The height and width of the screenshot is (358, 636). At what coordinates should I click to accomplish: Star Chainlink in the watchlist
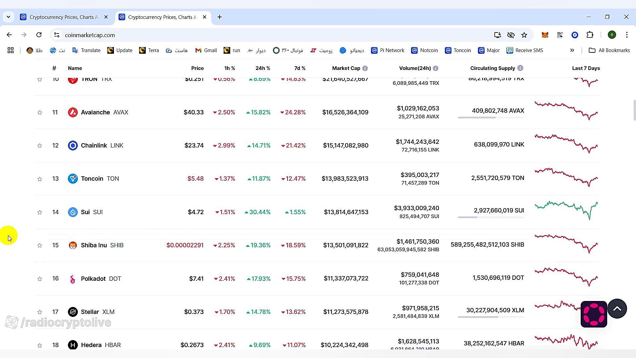tap(40, 146)
